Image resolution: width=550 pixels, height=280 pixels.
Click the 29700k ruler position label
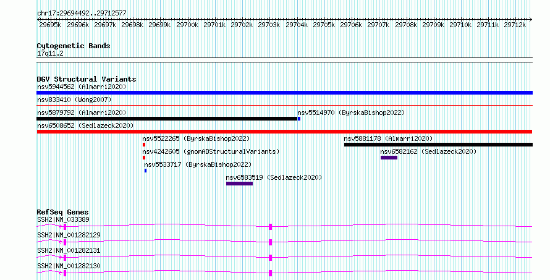[187, 25]
